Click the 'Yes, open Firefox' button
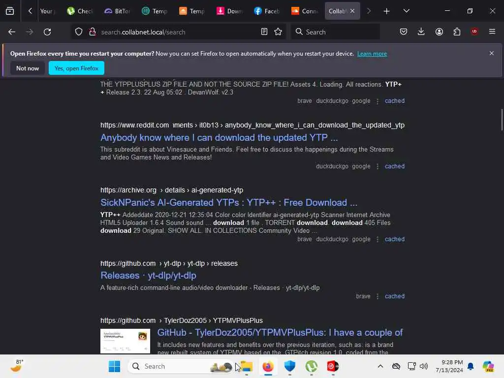The height and width of the screenshot is (378, 504). click(x=76, y=68)
